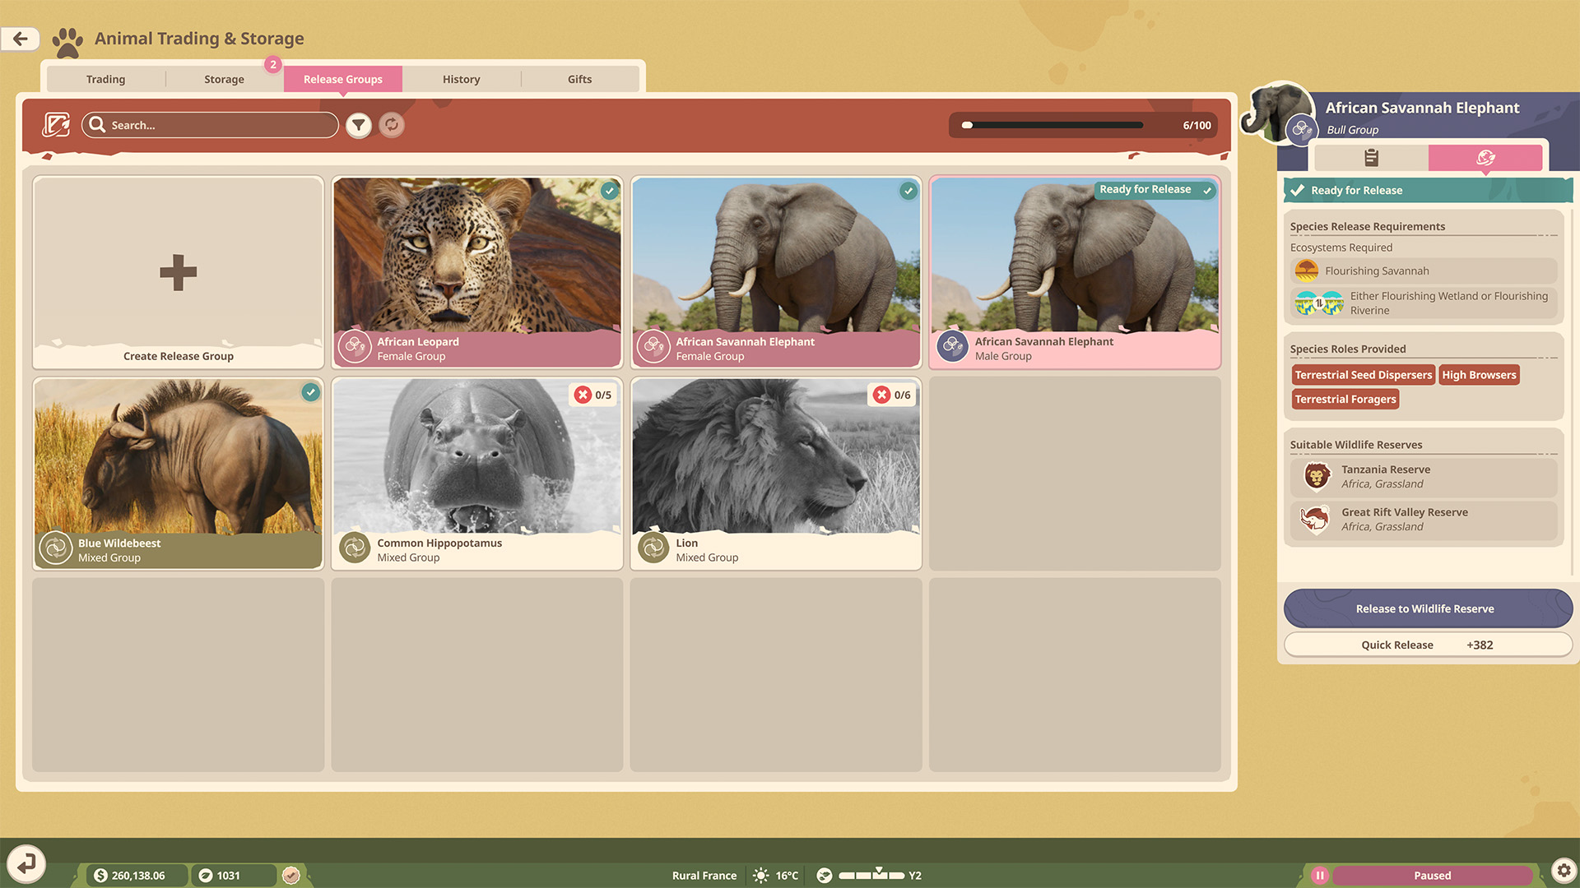Click the multi-select edit icon beside search
The image size is (1580, 888).
coord(56,125)
